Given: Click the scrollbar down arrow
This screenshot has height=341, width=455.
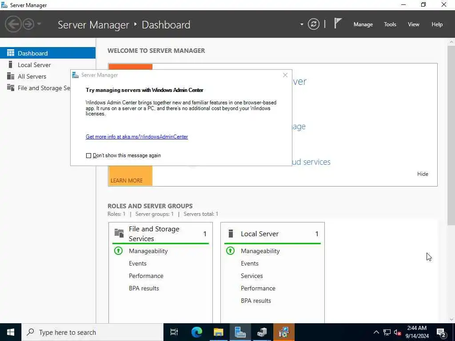Looking at the screenshot, I should 451,320.
